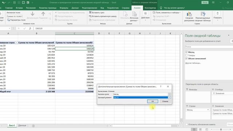Click the vertical scrollbar down arrow
This screenshot has height=131, width=233.
pos(181,123)
